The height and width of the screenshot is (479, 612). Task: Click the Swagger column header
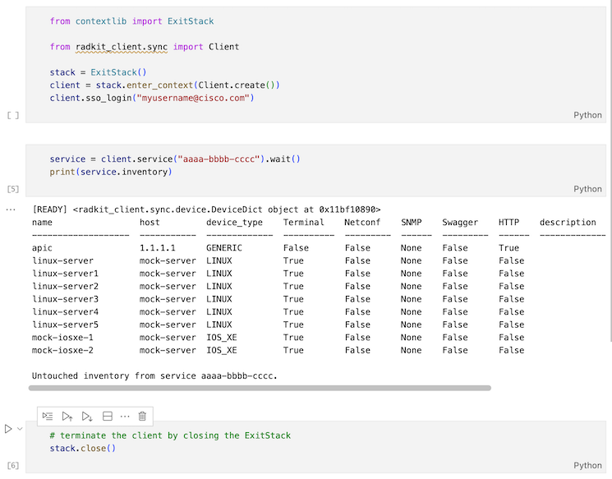[x=460, y=223]
